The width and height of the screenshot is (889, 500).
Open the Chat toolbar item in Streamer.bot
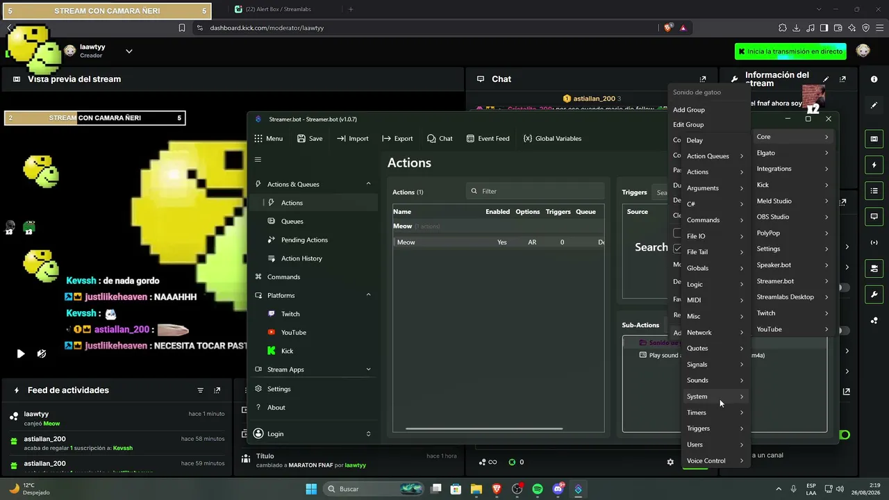click(x=440, y=138)
